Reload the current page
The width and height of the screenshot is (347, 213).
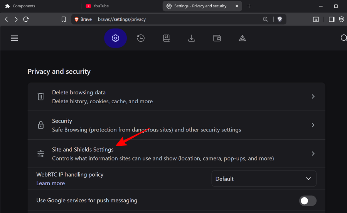(26, 19)
